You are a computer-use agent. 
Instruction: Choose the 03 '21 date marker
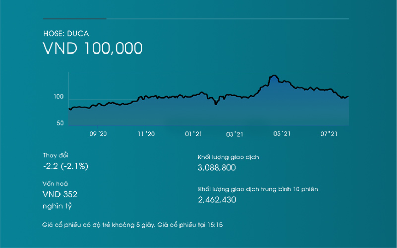tap(235, 134)
